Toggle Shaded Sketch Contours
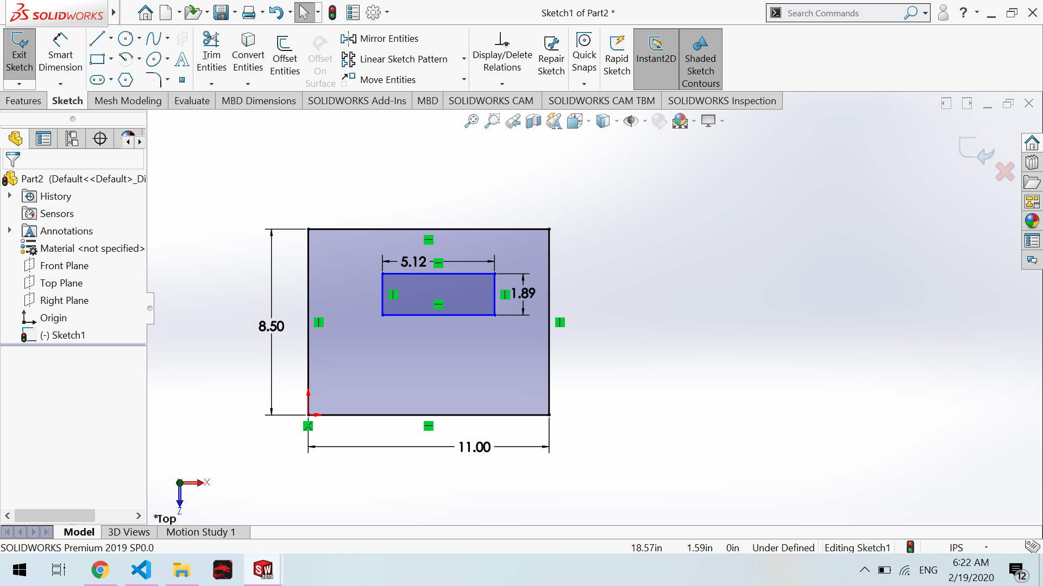 tap(700, 59)
